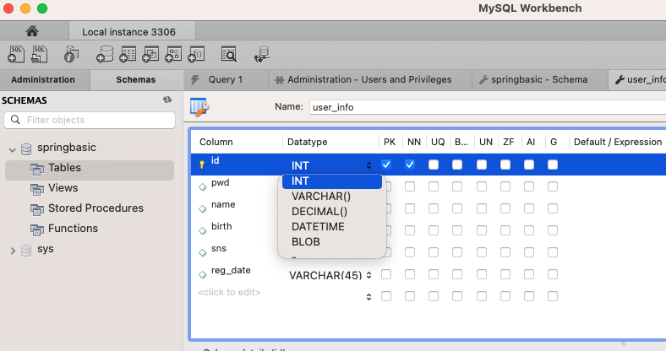This screenshot has width=666, height=351.
Task: Select the reg_date column name cell
Action: pyautogui.click(x=231, y=271)
